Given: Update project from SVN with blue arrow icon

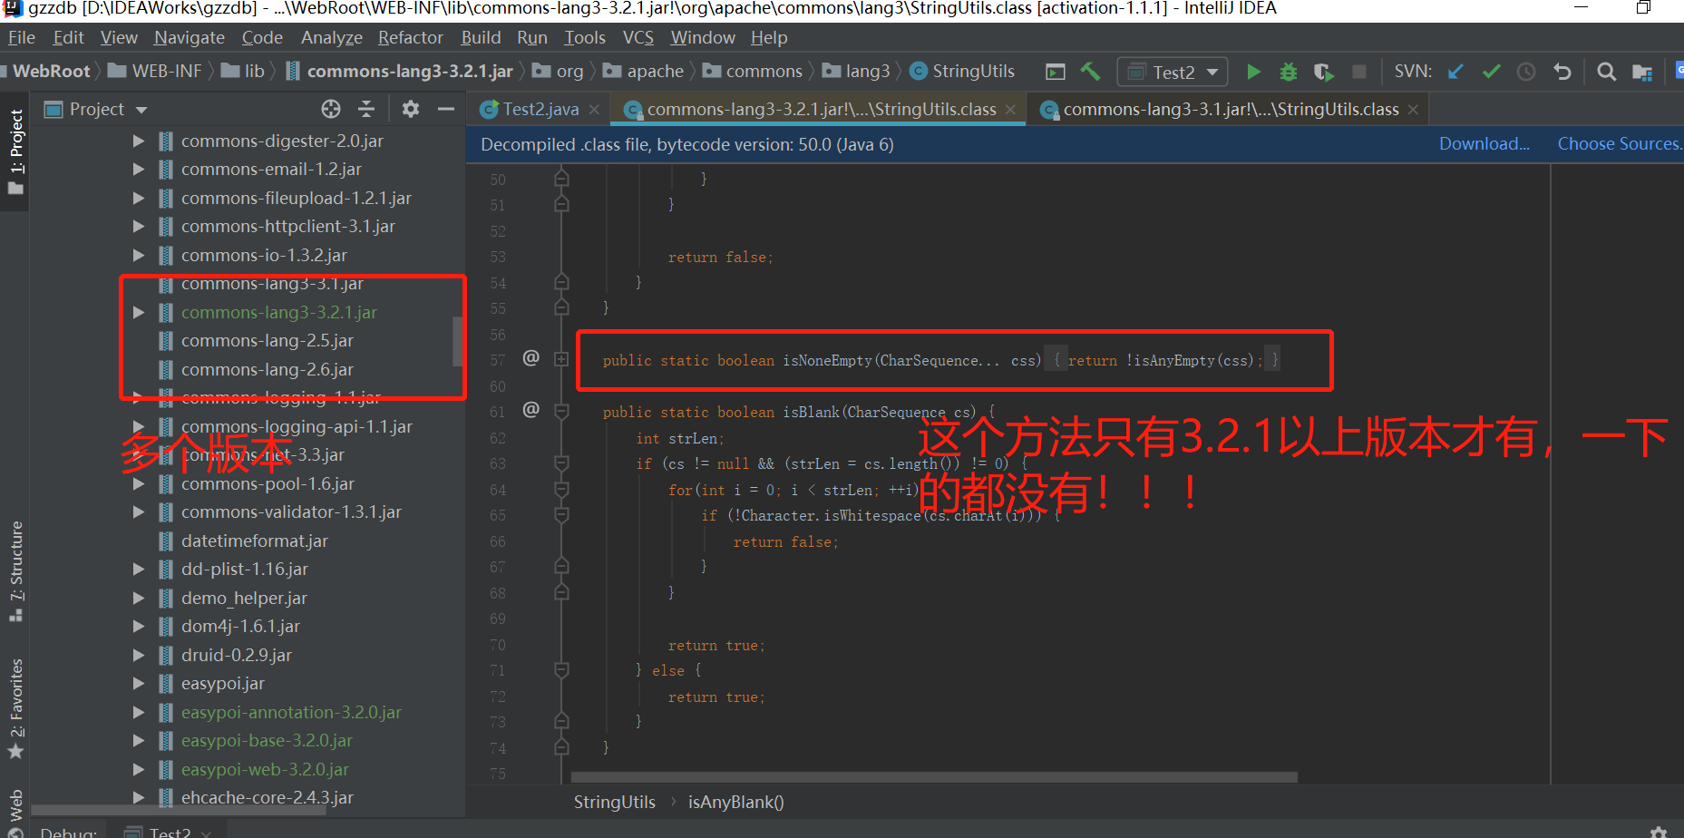Looking at the screenshot, I should coord(1455,71).
